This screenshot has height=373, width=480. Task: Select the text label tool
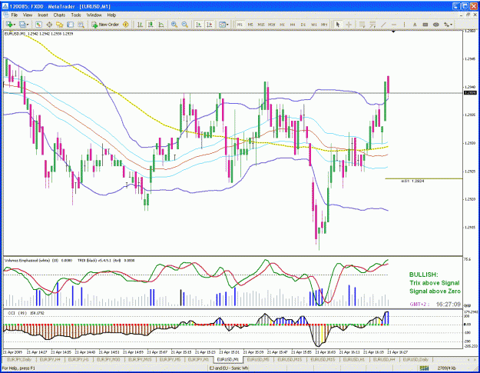click(425, 25)
